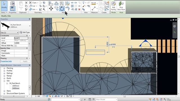Close the Project Browser panel
Screen dimensions: 180x101
click(x=30, y=65)
